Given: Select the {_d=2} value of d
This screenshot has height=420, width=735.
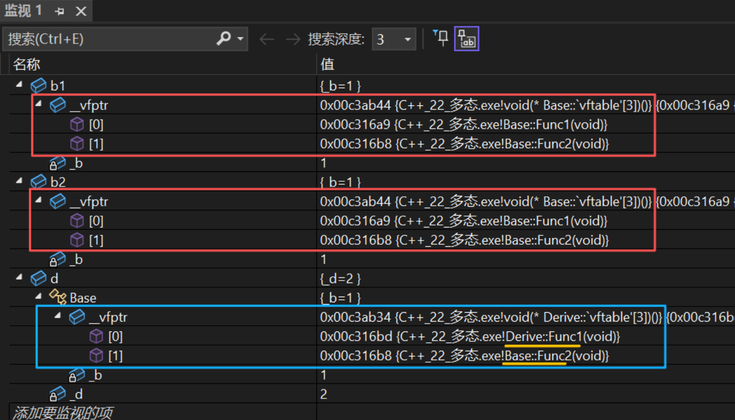Looking at the screenshot, I should [x=340, y=279].
